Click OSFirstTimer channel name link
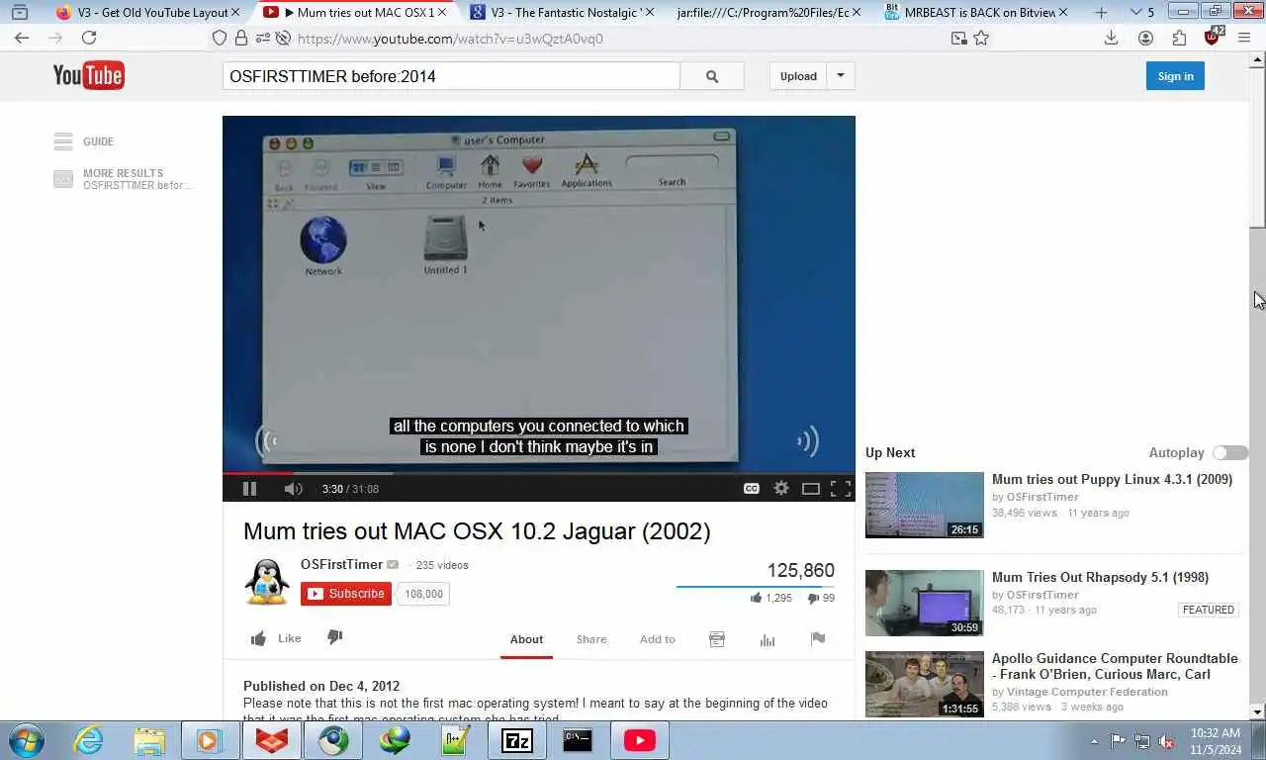 (341, 564)
